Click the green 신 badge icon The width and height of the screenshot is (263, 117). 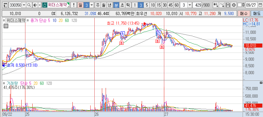[x=45, y=5]
